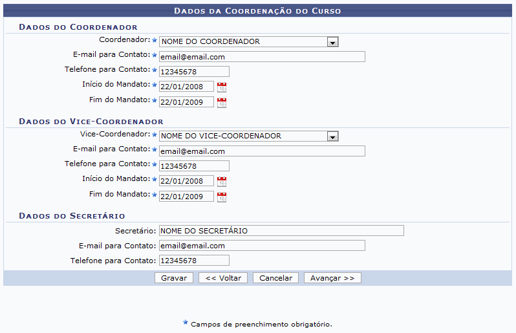The image size is (516, 333).
Task: Select Vice-Coordenador Início do Mandato date field
Action: click(186, 181)
